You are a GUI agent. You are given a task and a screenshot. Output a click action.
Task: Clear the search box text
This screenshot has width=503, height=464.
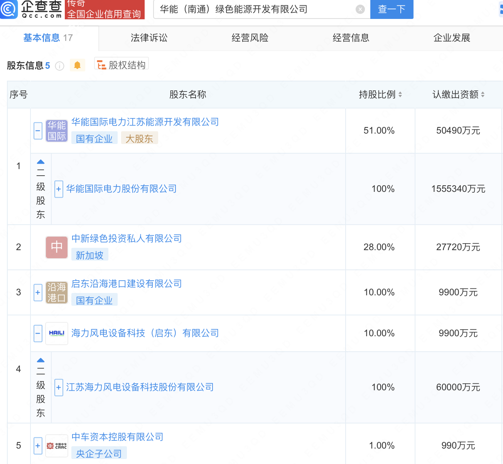click(x=360, y=9)
